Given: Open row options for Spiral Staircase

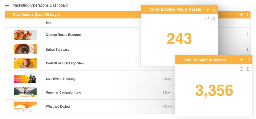Looking at the screenshot, I should (247, 49).
